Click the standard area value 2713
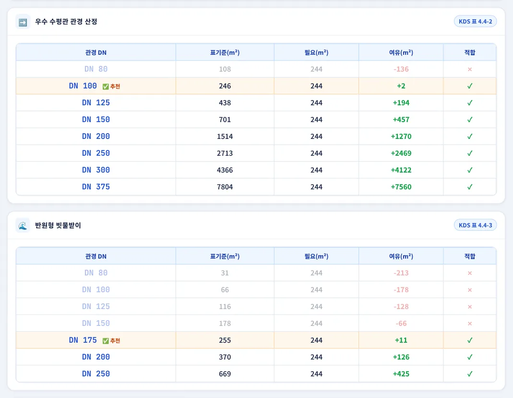Screen dimensions: 513x398 [x=225, y=153]
